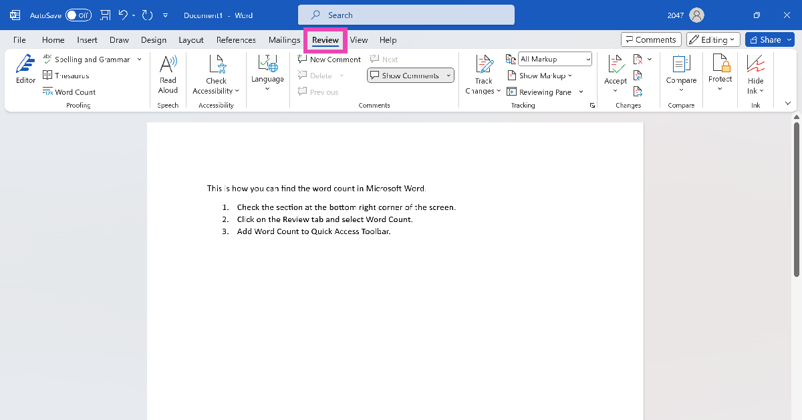Click the Check Accessibility icon
The height and width of the screenshot is (420, 802).
point(217,65)
